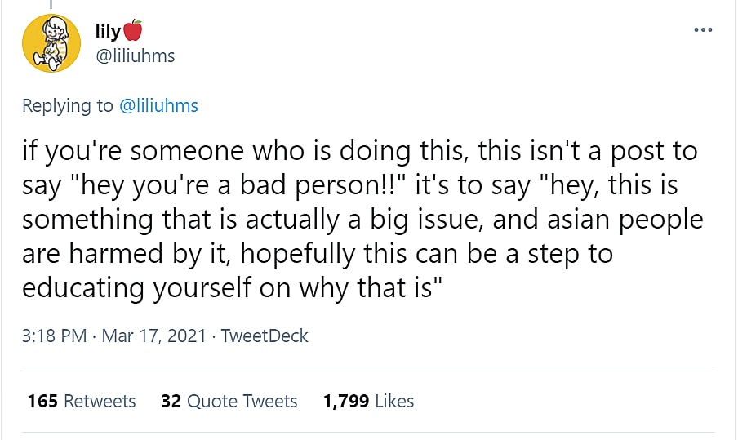The height and width of the screenshot is (440, 738).
Task: Click the bold 1,799 likes count
Action: (343, 401)
